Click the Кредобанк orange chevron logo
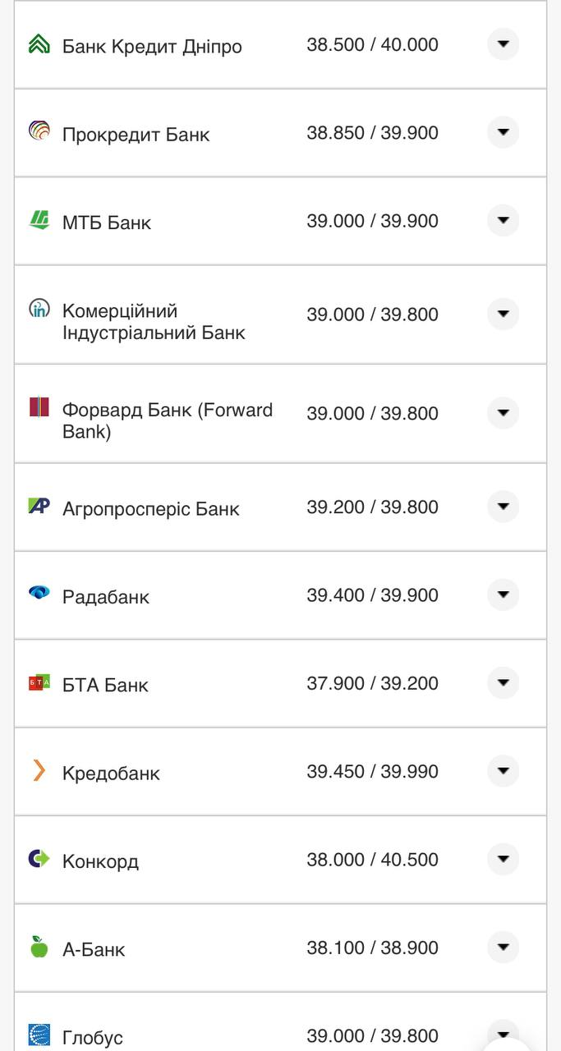 coord(39,770)
